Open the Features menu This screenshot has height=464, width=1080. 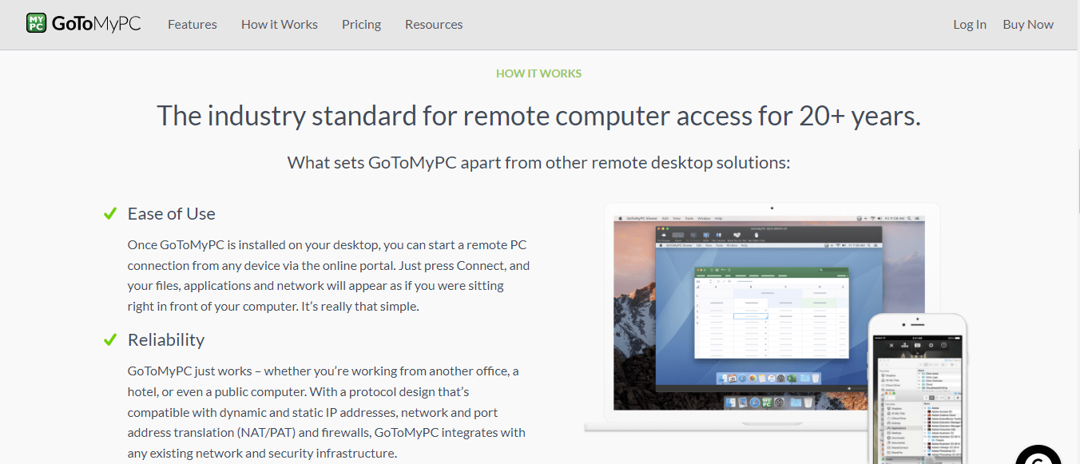[193, 25]
